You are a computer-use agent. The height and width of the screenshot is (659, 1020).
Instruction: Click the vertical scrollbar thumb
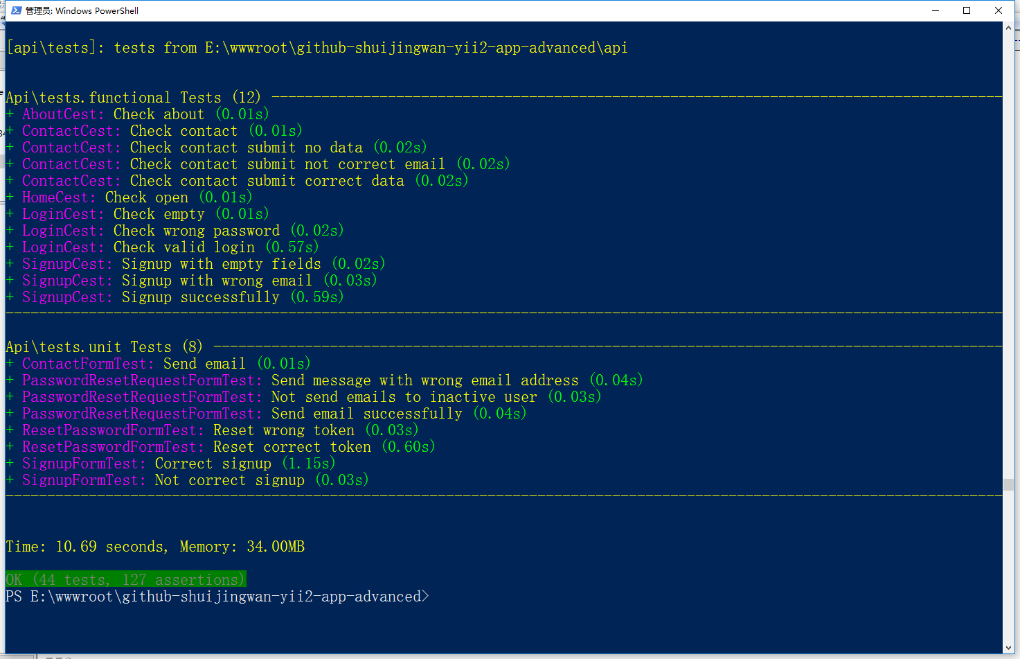[1008, 484]
